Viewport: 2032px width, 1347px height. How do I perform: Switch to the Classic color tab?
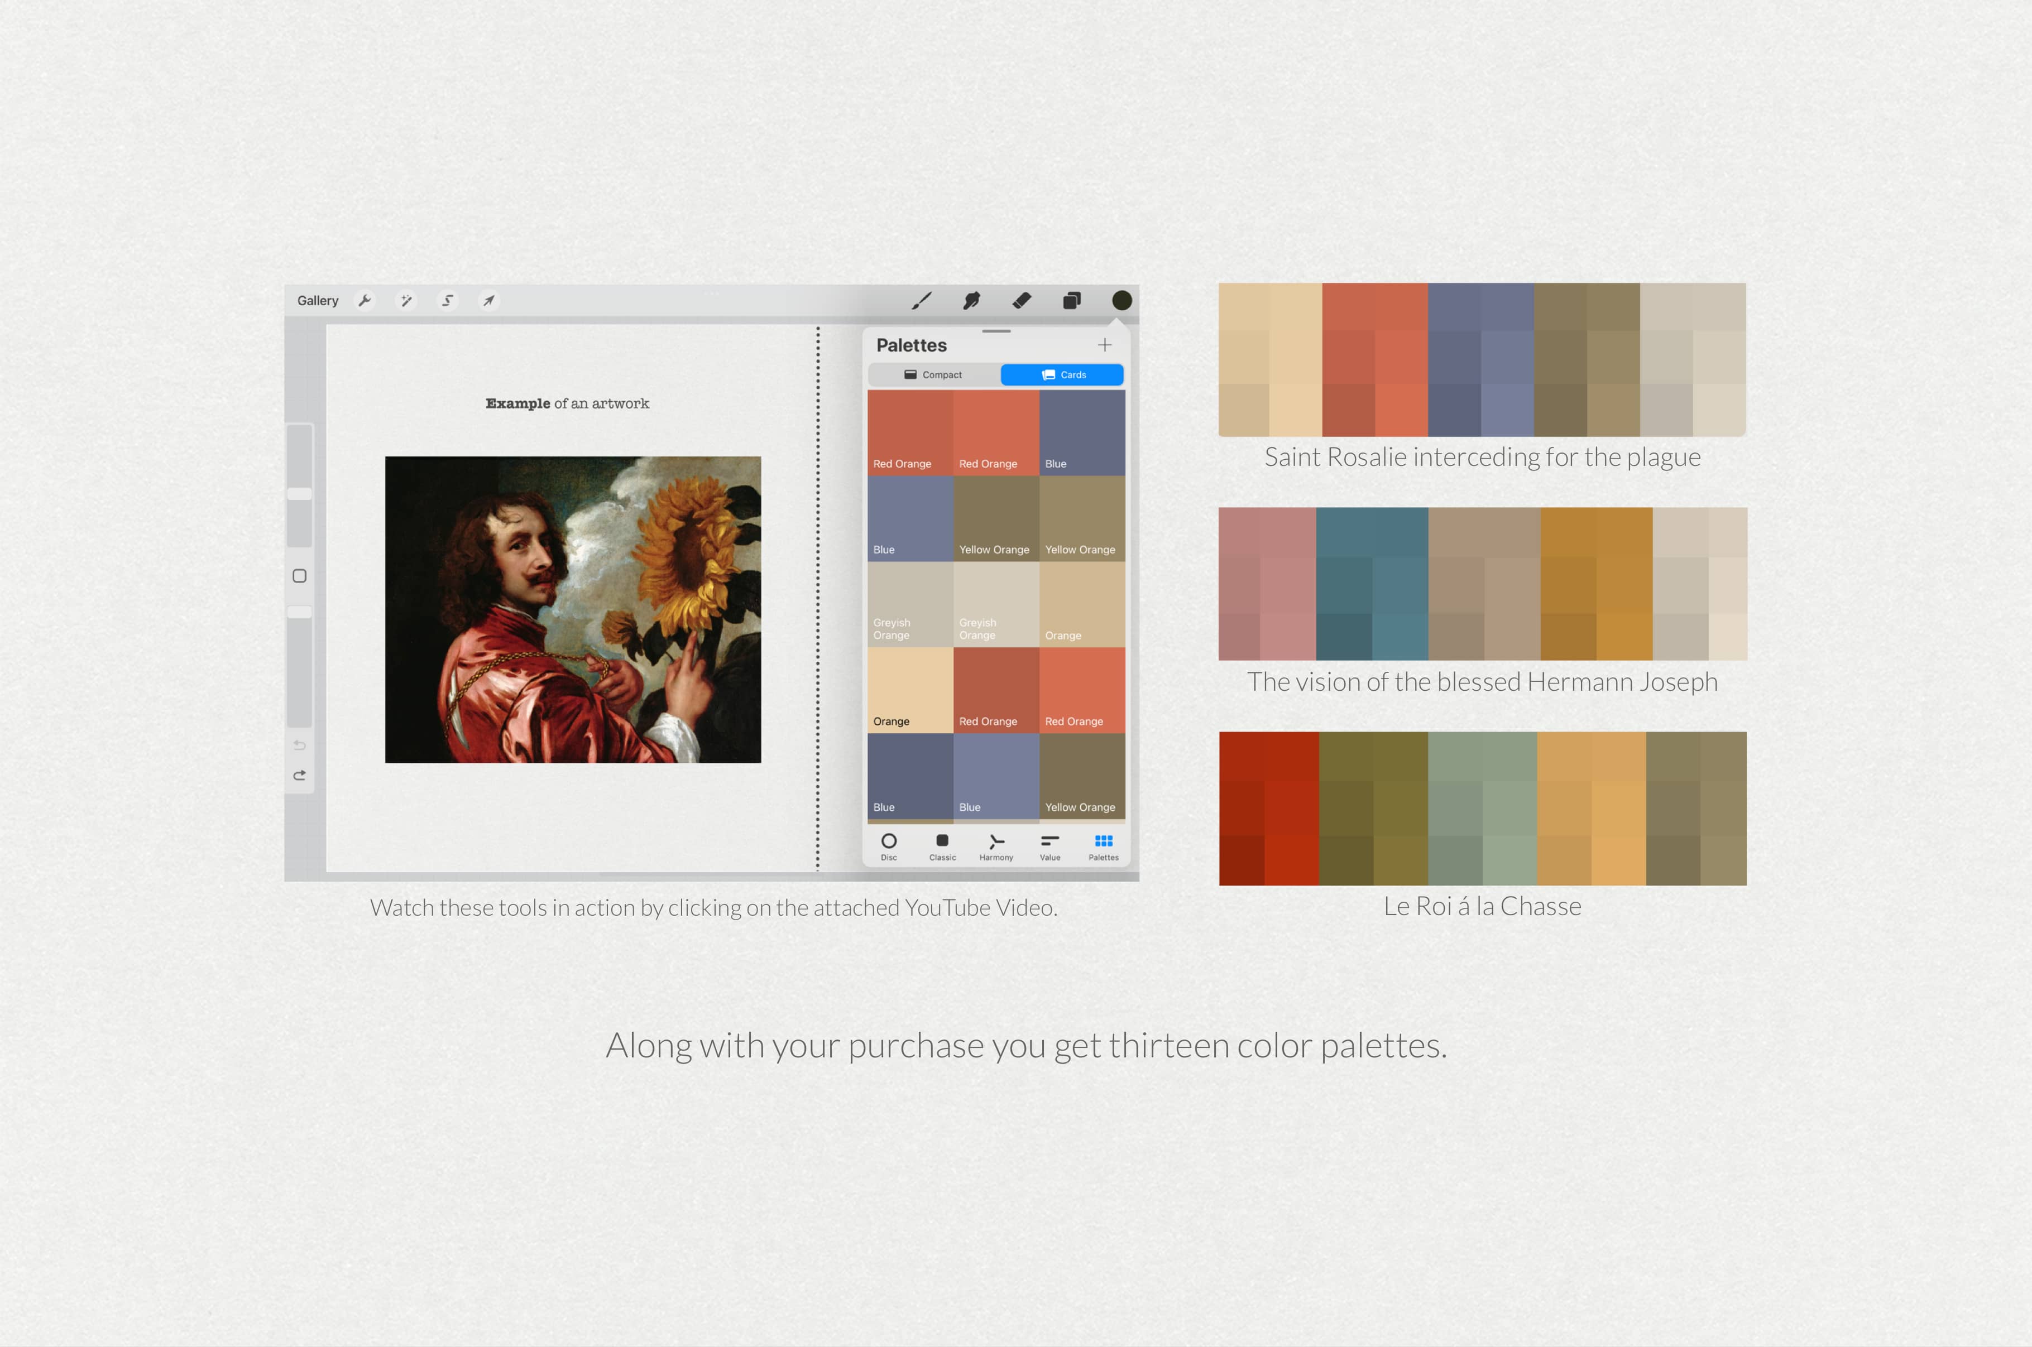click(x=942, y=846)
